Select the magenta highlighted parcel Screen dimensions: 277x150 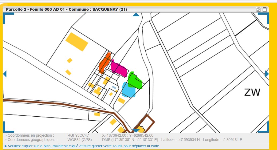point(119,68)
